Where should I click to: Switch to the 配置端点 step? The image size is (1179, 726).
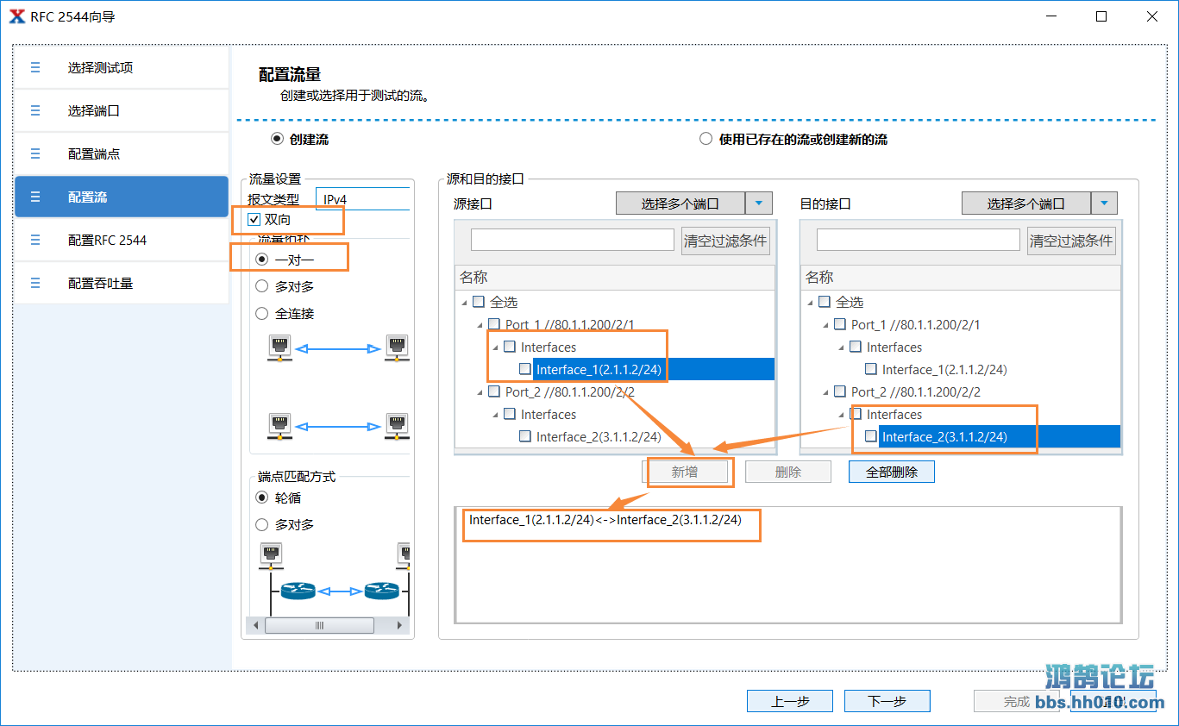click(x=122, y=153)
